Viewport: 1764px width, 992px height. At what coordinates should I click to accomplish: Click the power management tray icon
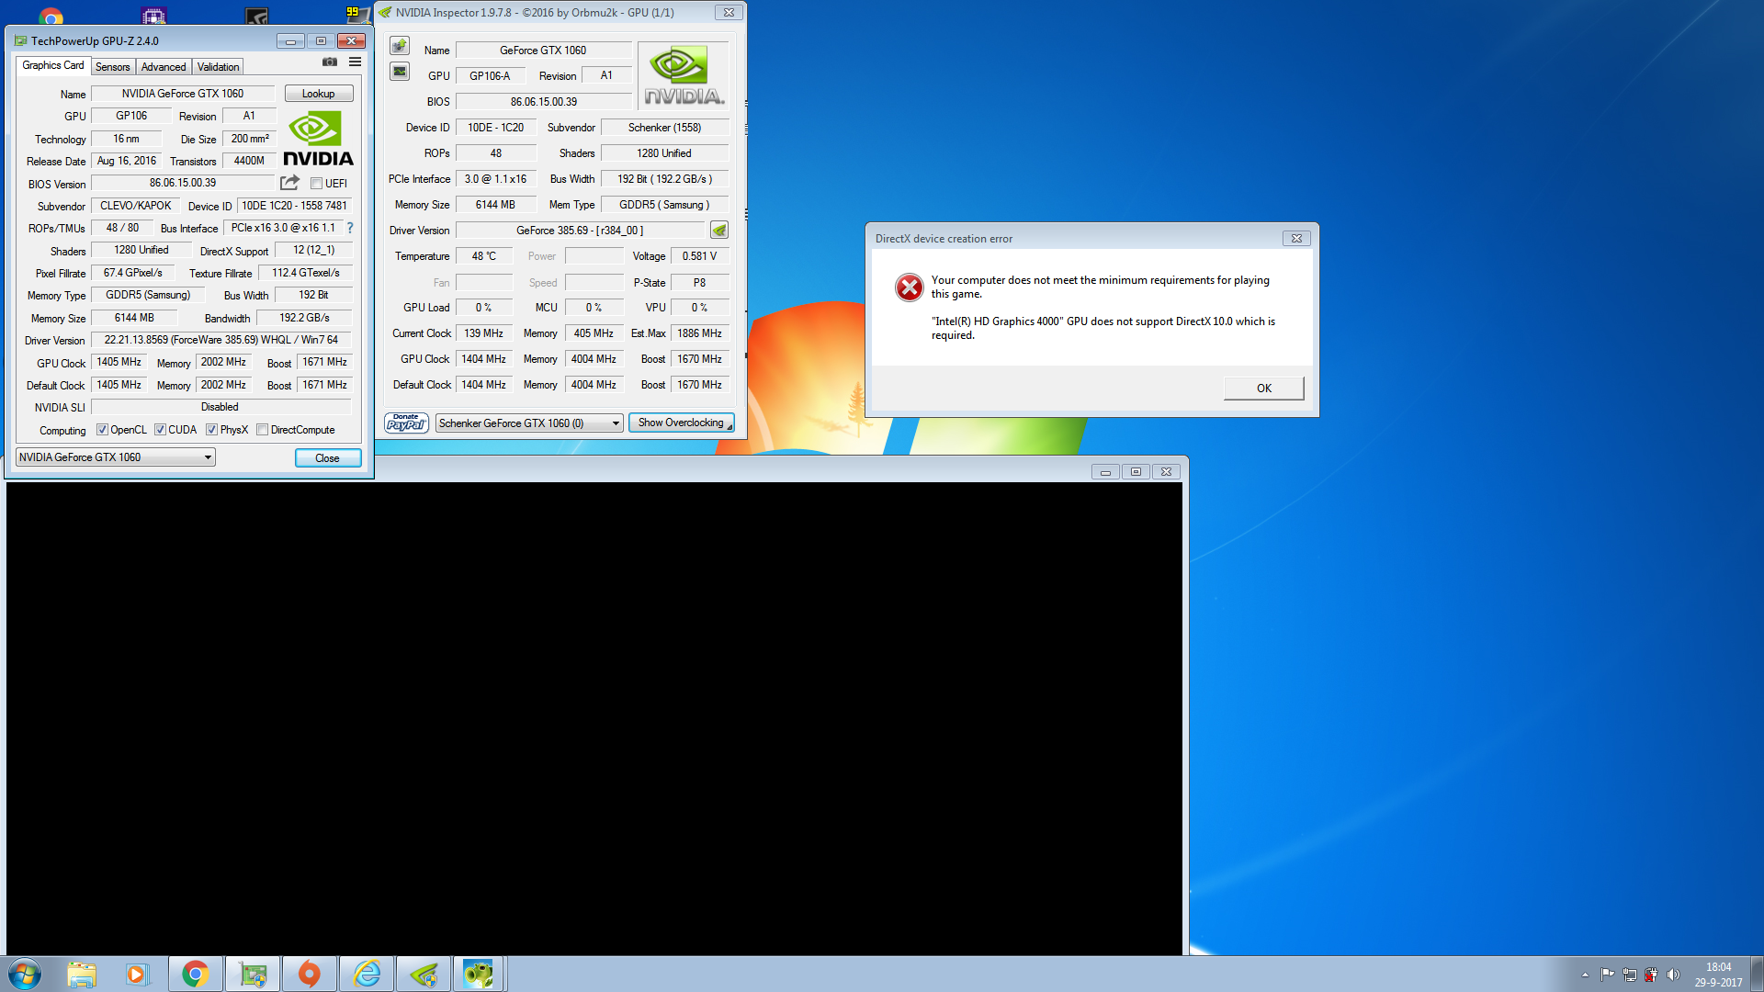pos(1651,975)
